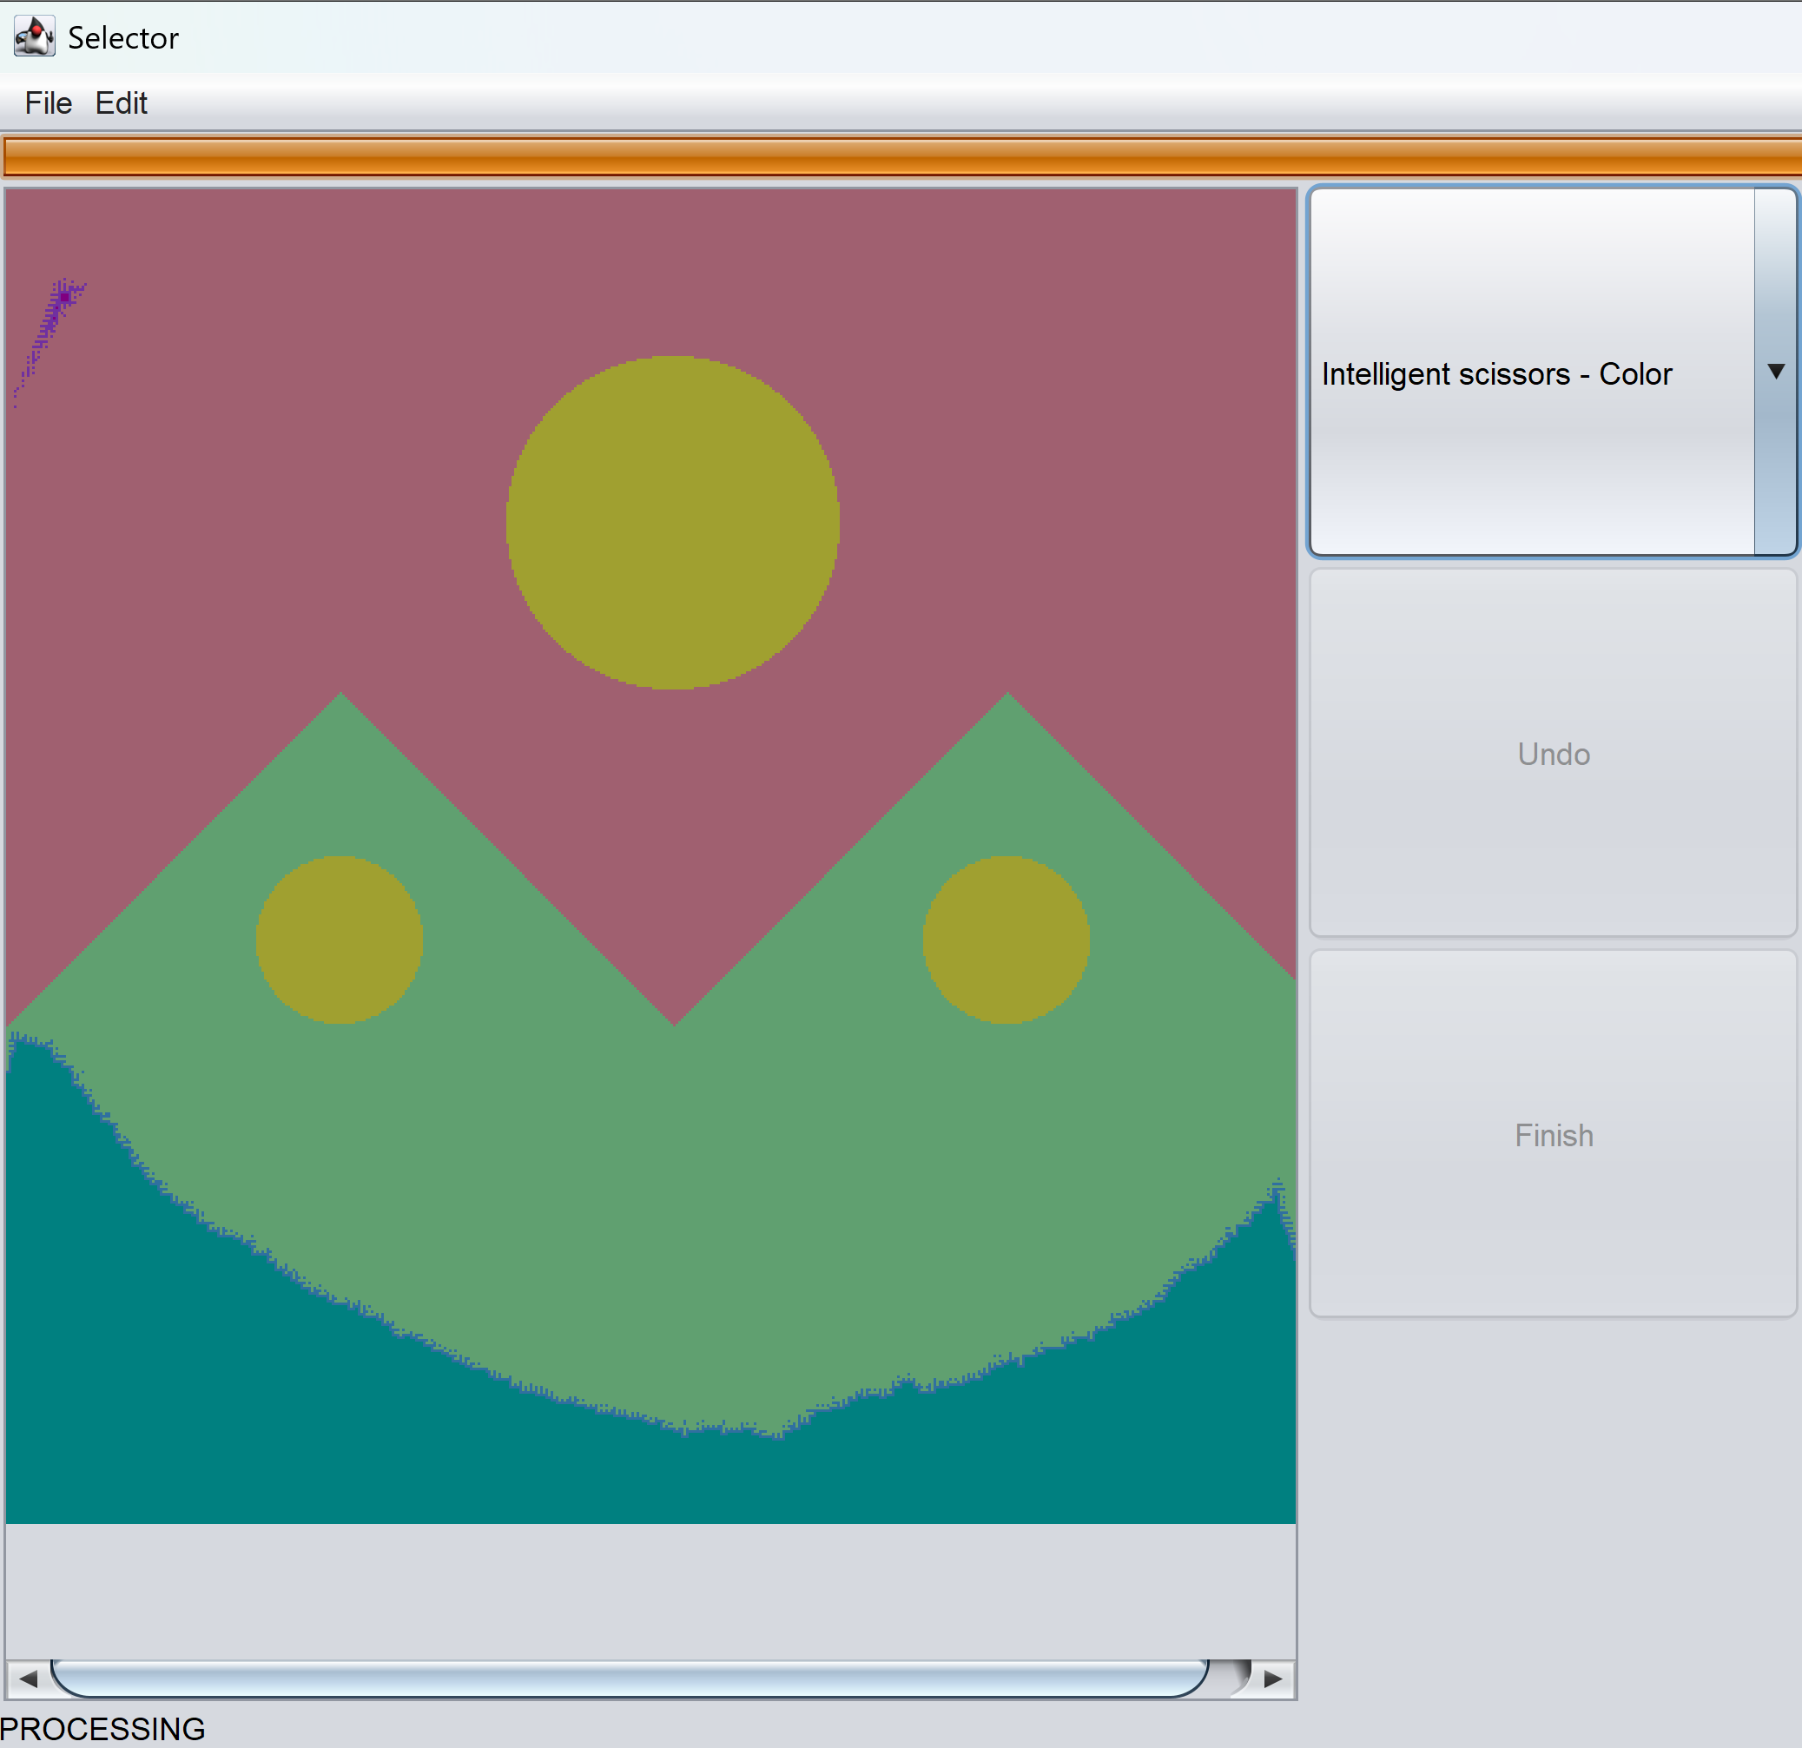Click the Selector application logo icon

[33, 36]
